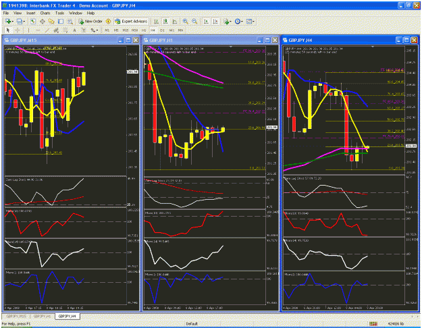
Task: Open the Market Watch panel icon
Action: (33, 21)
